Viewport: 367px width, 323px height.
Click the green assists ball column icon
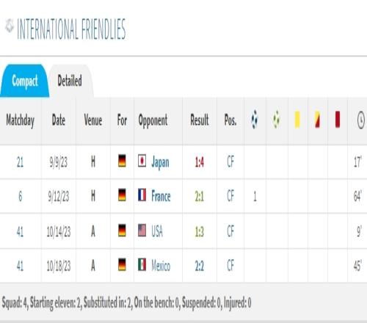pos(276,120)
